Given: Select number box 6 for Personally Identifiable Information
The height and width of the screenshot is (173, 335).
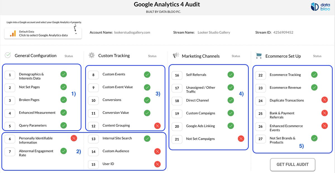Looking at the screenshot, I should (x=10, y=139).
